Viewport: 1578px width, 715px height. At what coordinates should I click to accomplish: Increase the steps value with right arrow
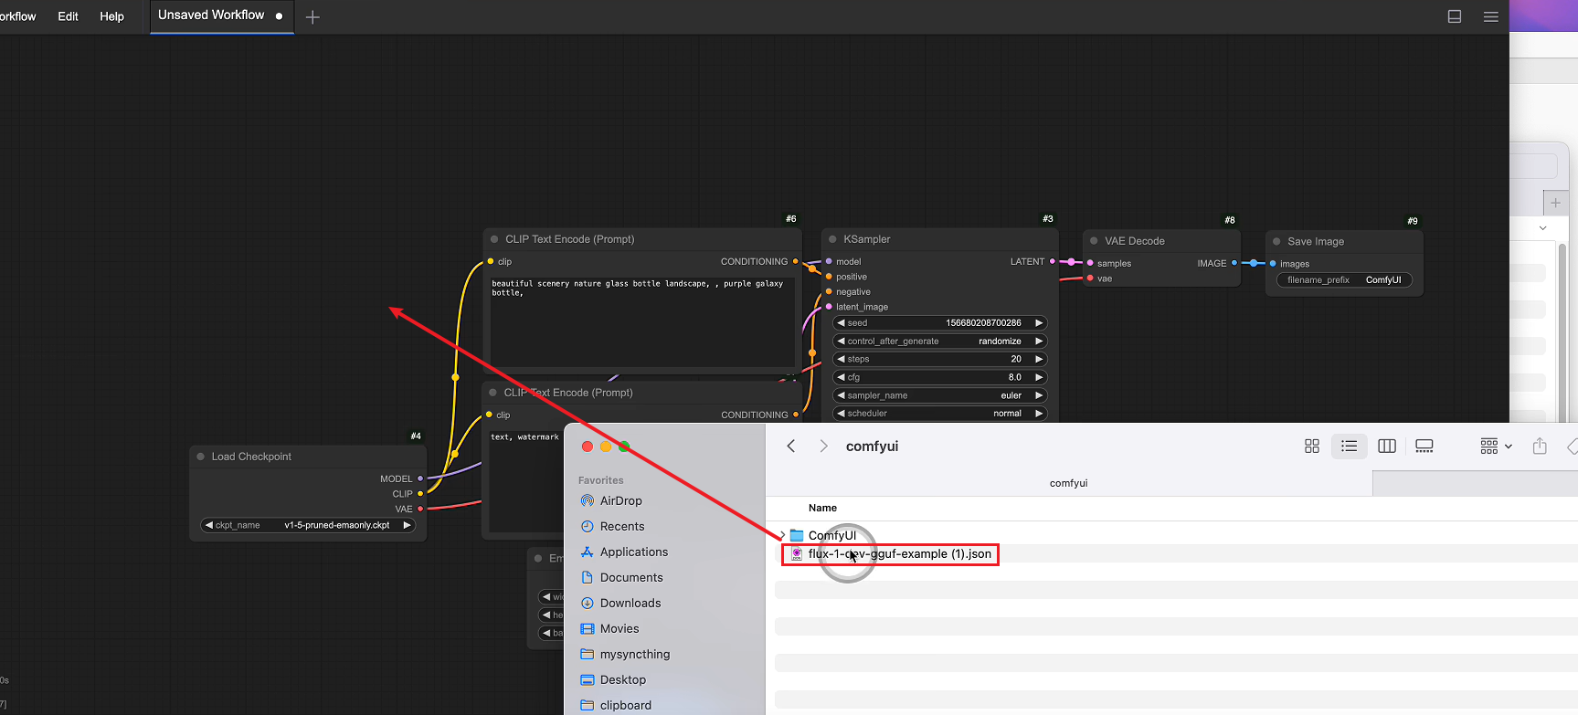[x=1039, y=359]
